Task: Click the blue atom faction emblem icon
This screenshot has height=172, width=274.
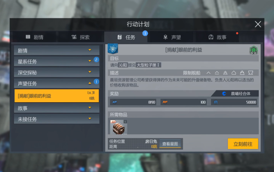Action: click(x=113, y=49)
